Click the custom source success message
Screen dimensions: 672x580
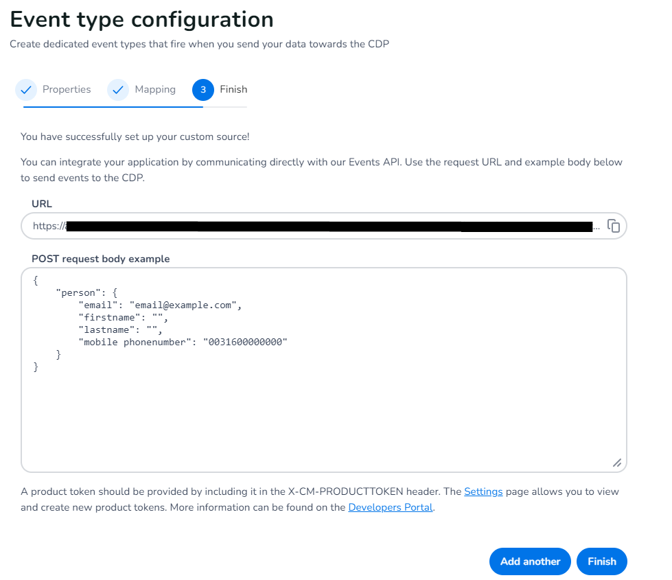135,137
